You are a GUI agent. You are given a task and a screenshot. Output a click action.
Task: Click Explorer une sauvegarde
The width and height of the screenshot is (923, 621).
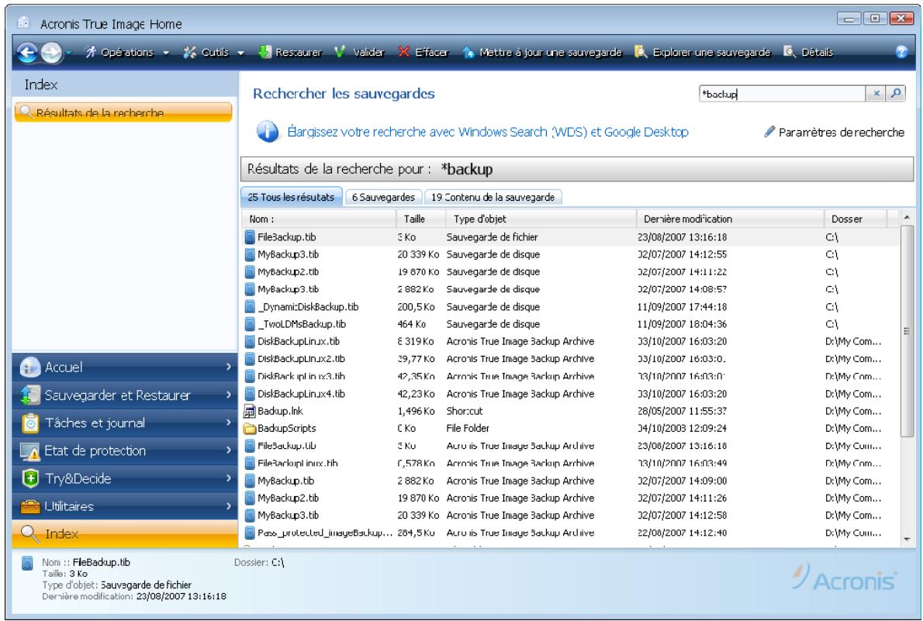[703, 53]
